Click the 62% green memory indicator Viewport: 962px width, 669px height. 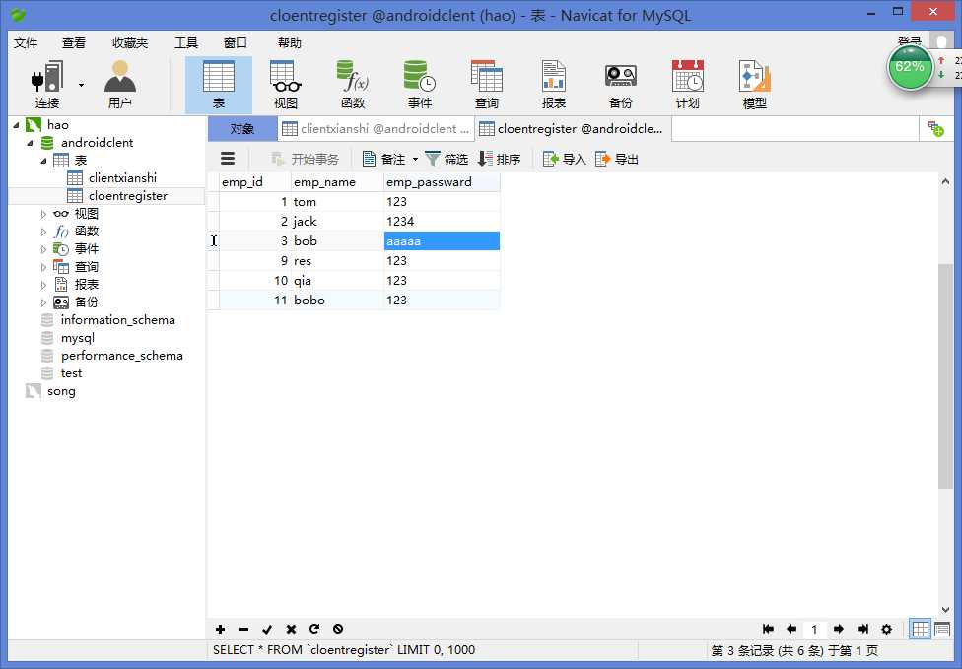[x=910, y=67]
